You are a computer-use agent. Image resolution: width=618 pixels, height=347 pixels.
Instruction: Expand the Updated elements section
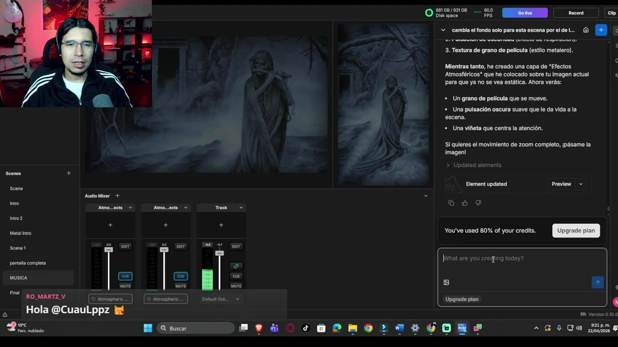tap(473, 165)
